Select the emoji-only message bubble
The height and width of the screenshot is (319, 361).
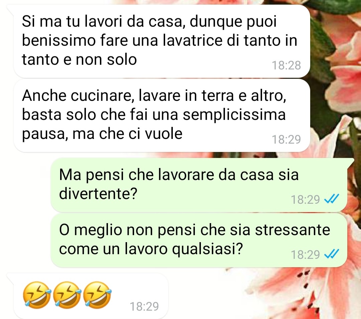click(91, 296)
